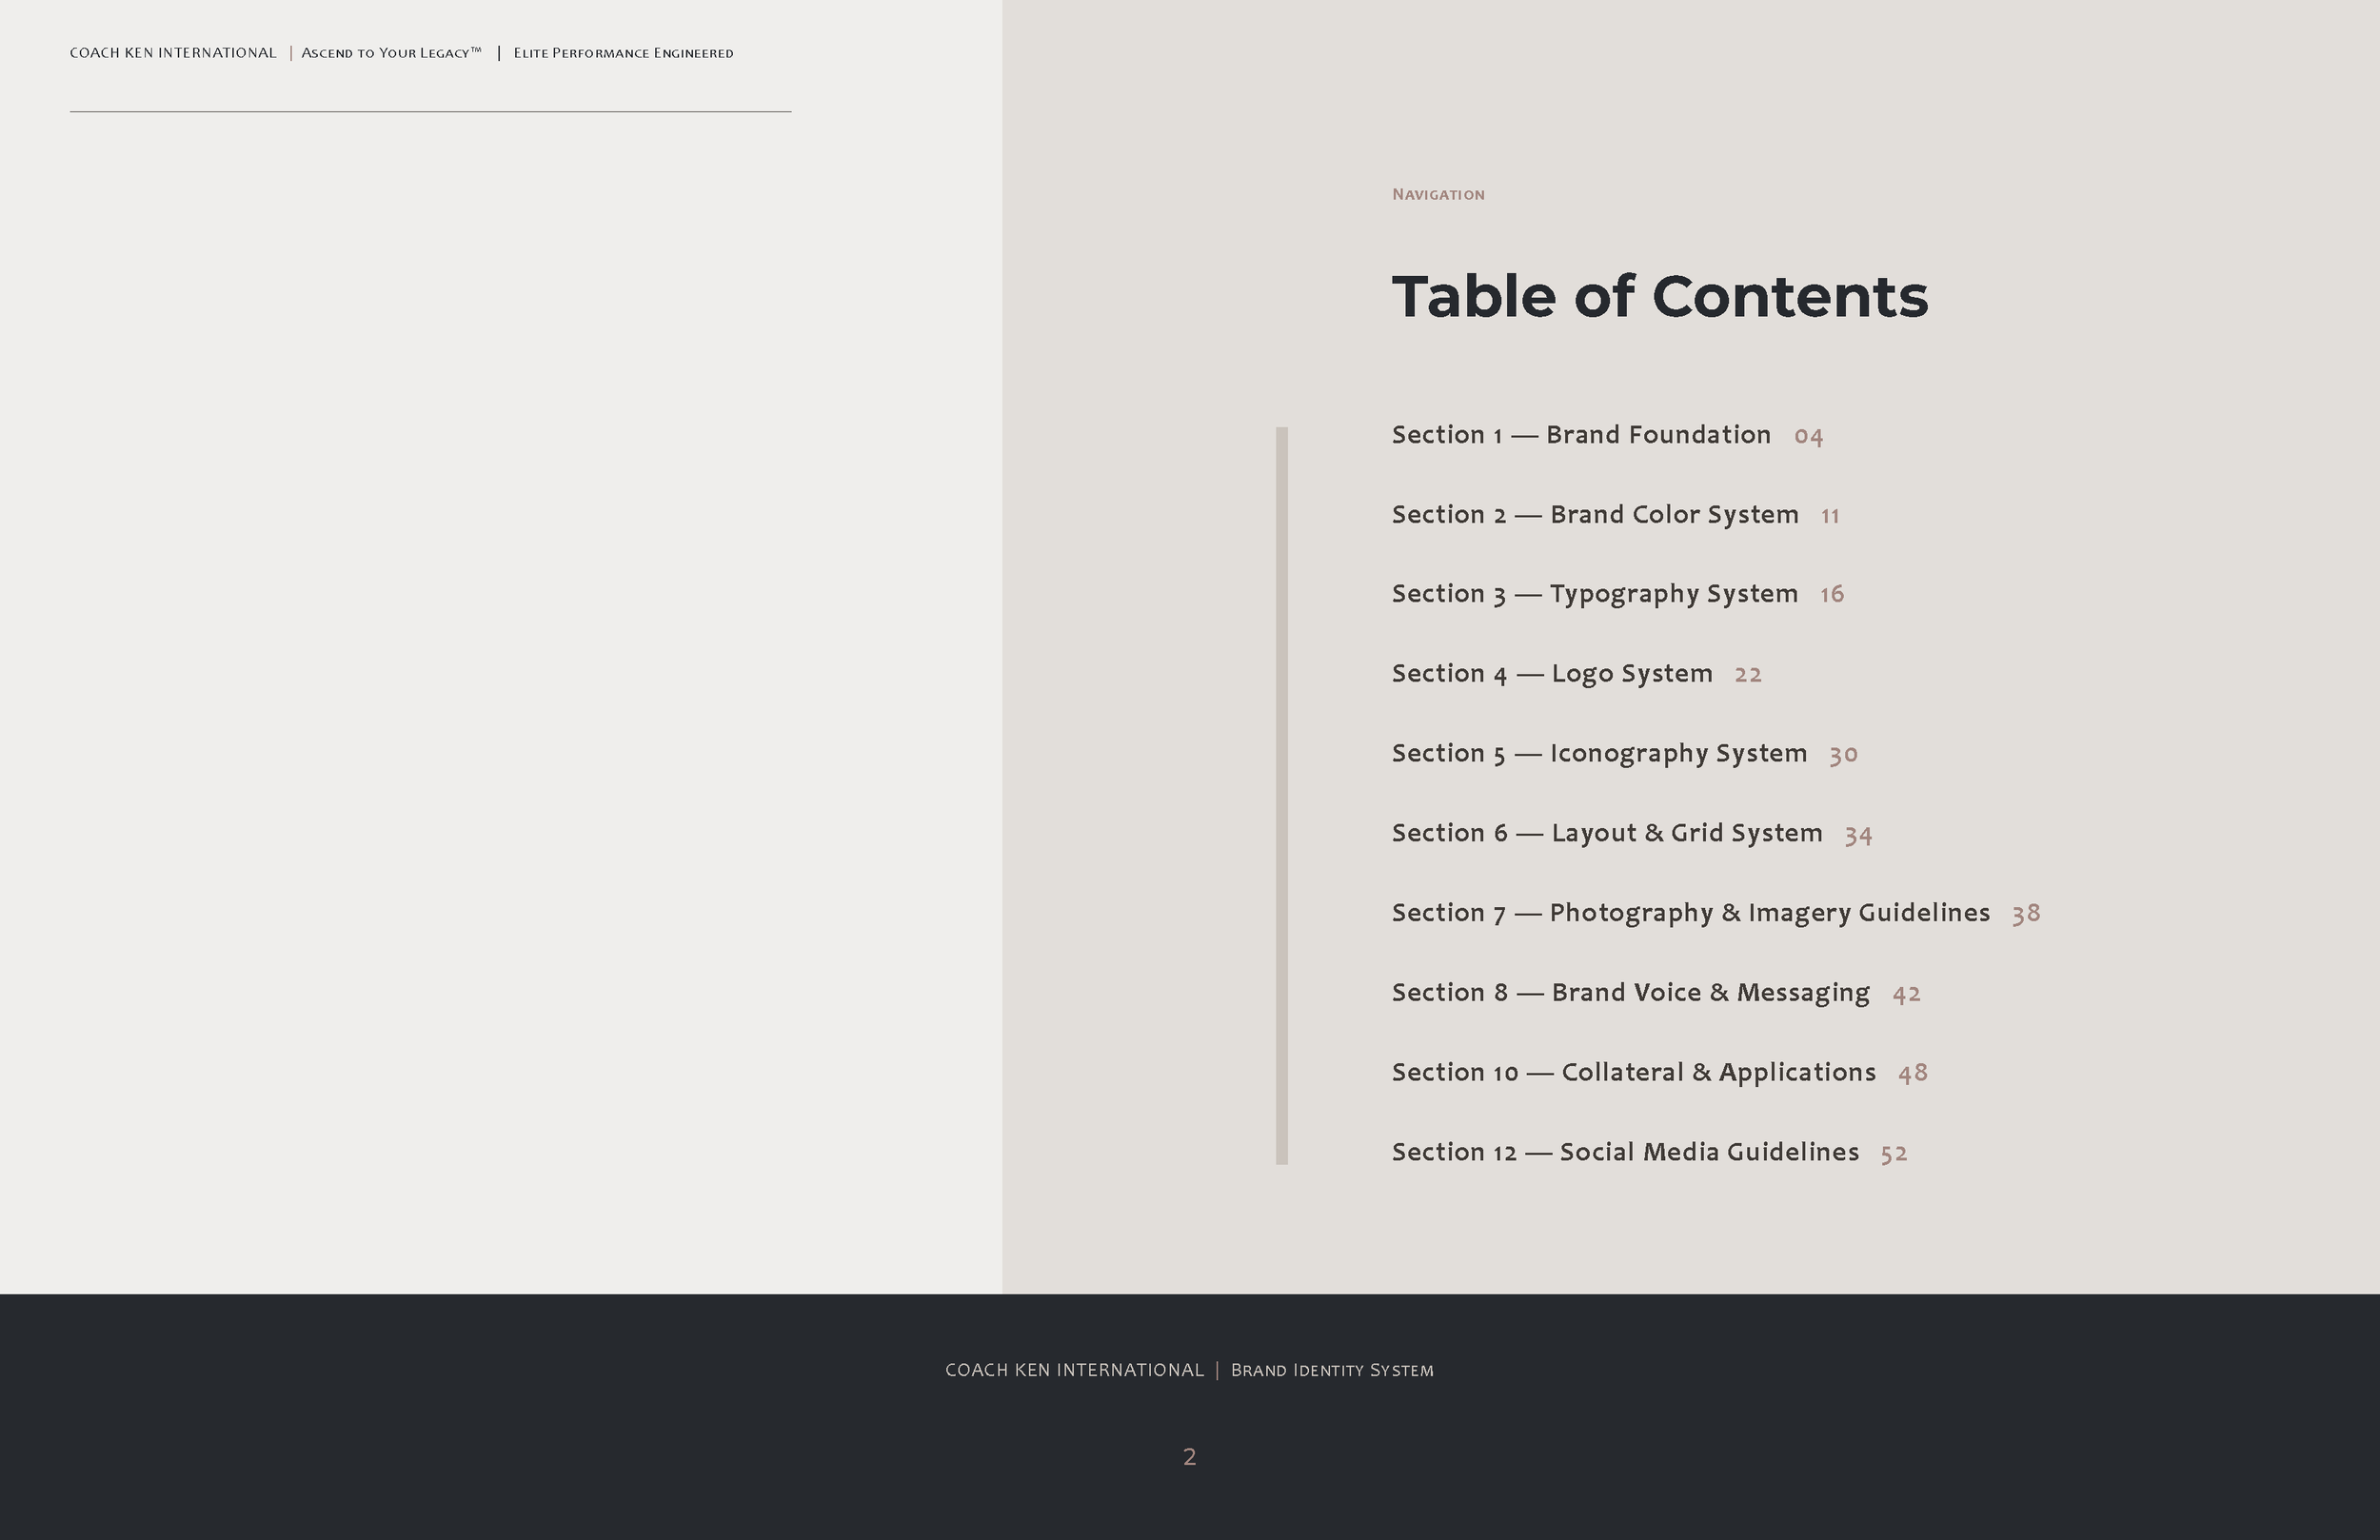Click page number 34 beside Layout & Grid System
The image size is (2380, 1540).
tap(1858, 835)
